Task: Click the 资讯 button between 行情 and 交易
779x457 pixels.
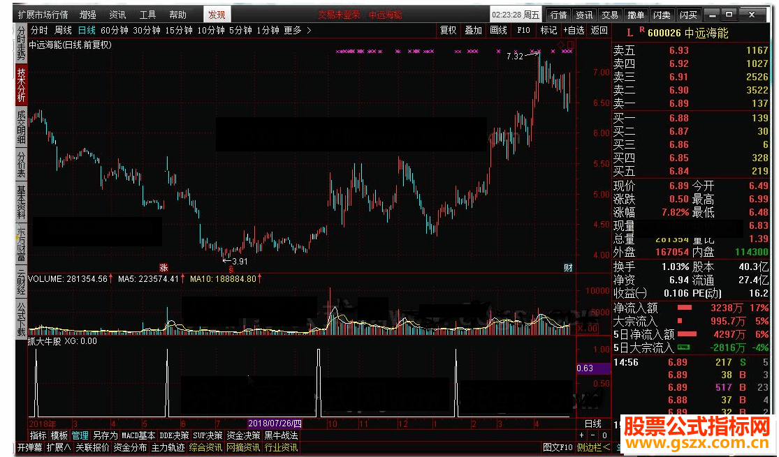Action: [584, 15]
